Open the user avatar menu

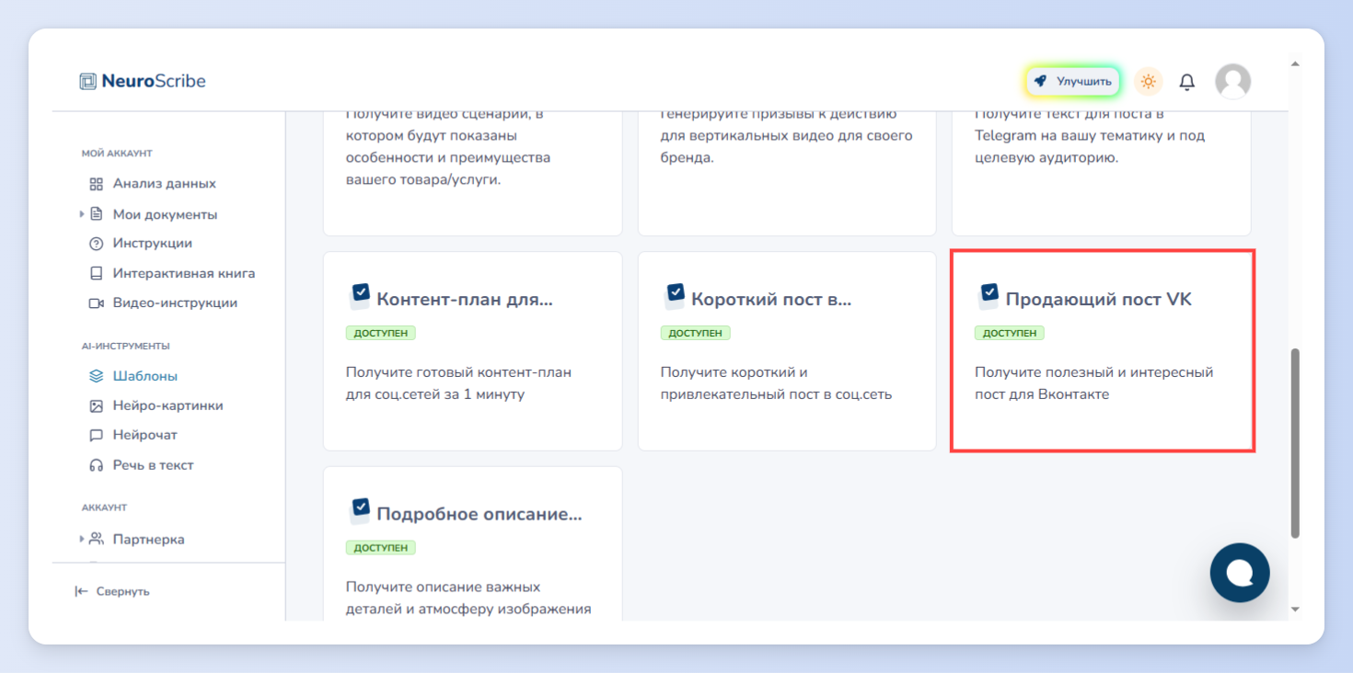pos(1232,81)
